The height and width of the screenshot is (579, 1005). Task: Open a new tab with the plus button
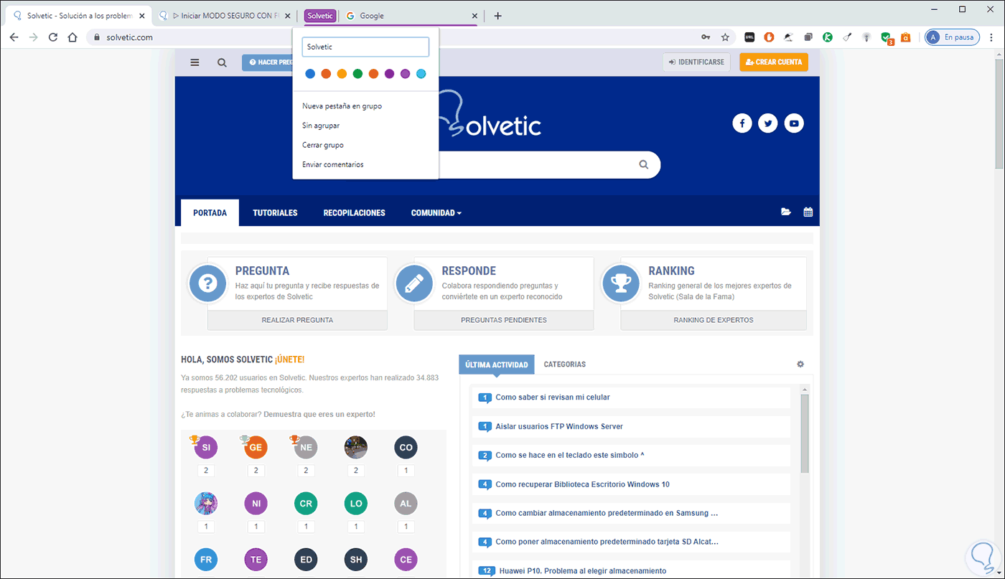pos(497,16)
